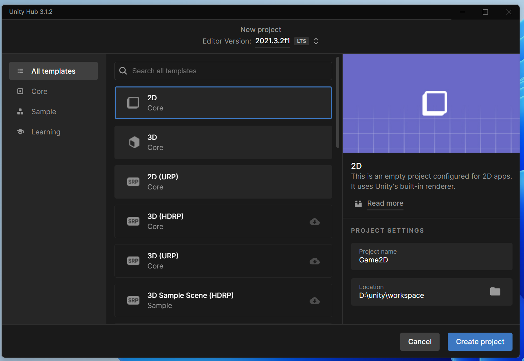Image resolution: width=524 pixels, height=361 pixels.
Task: Select the 2D Core template
Action: click(x=223, y=103)
